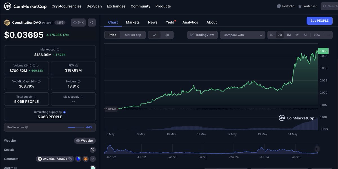Viewport: 338px width, 169px height.
Task: Open the blue wallet icon by contract
Action: click(x=78, y=159)
